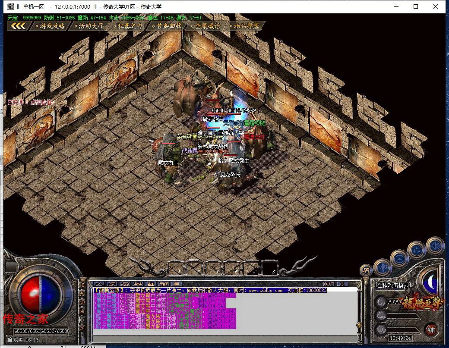Open the 狂暴之力 menu item

(x=128, y=26)
